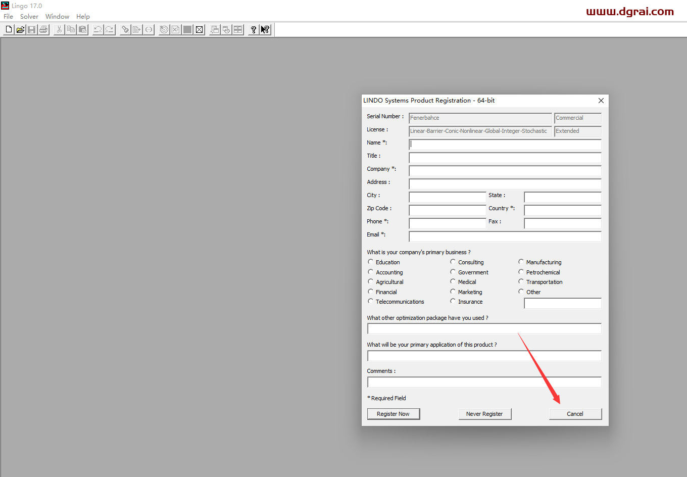Click the text box beneath the Other option
Viewport: 687px width, 477px height.
(x=563, y=303)
